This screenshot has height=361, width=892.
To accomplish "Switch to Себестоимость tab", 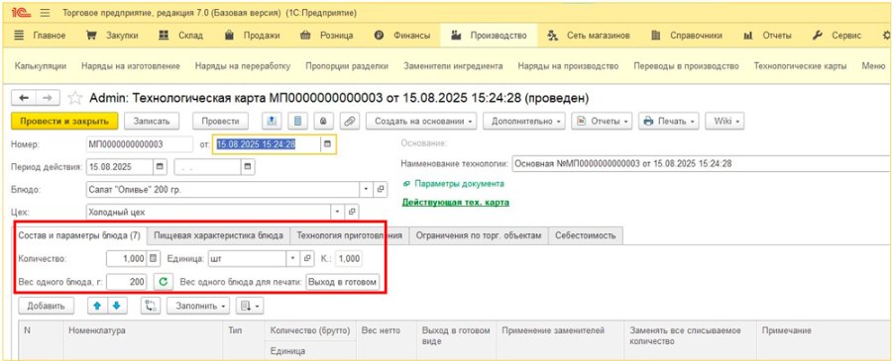I will (x=586, y=235).
